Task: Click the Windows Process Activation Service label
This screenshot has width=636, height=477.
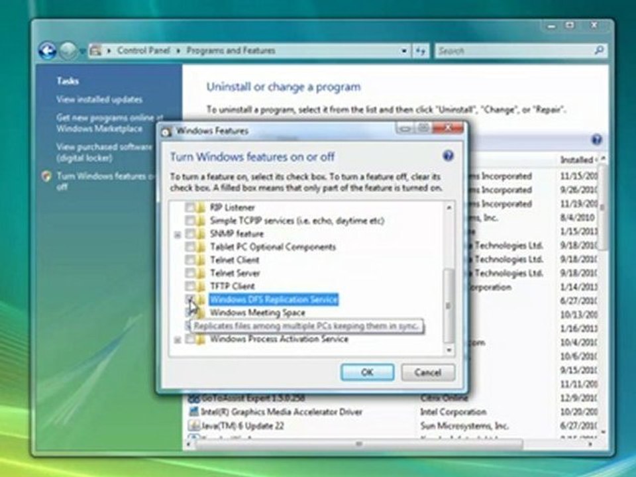Action: pyautogui.click(x=279, y=339)
